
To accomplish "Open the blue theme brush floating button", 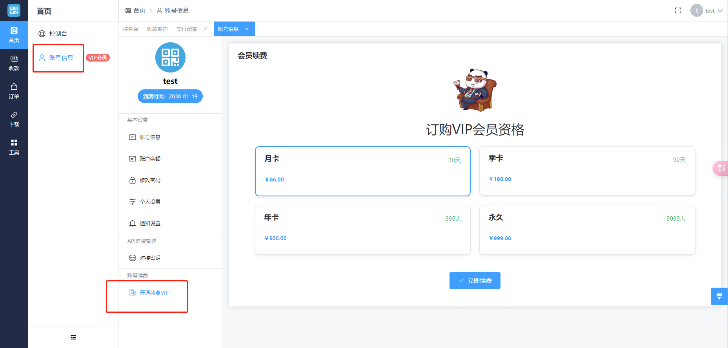I will click(719, 296).
